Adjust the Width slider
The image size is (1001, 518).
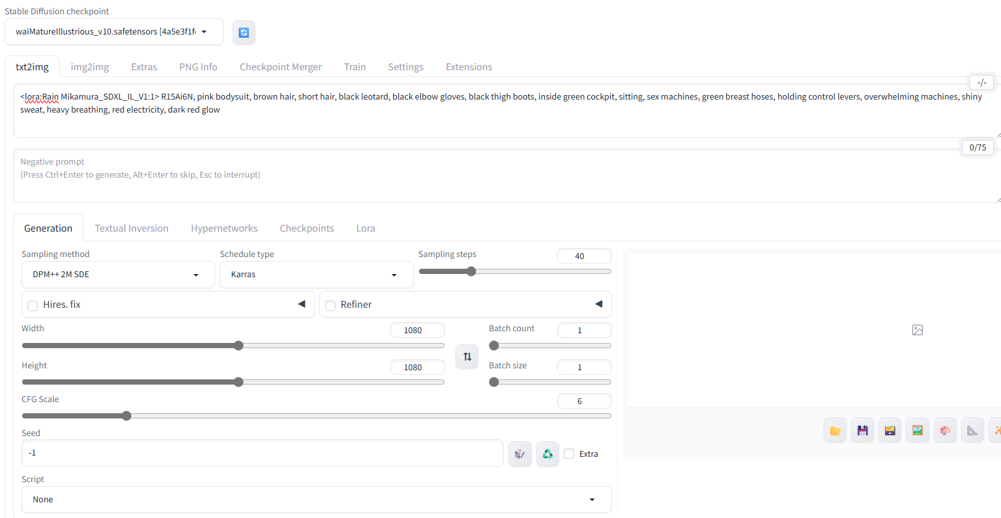233,346
